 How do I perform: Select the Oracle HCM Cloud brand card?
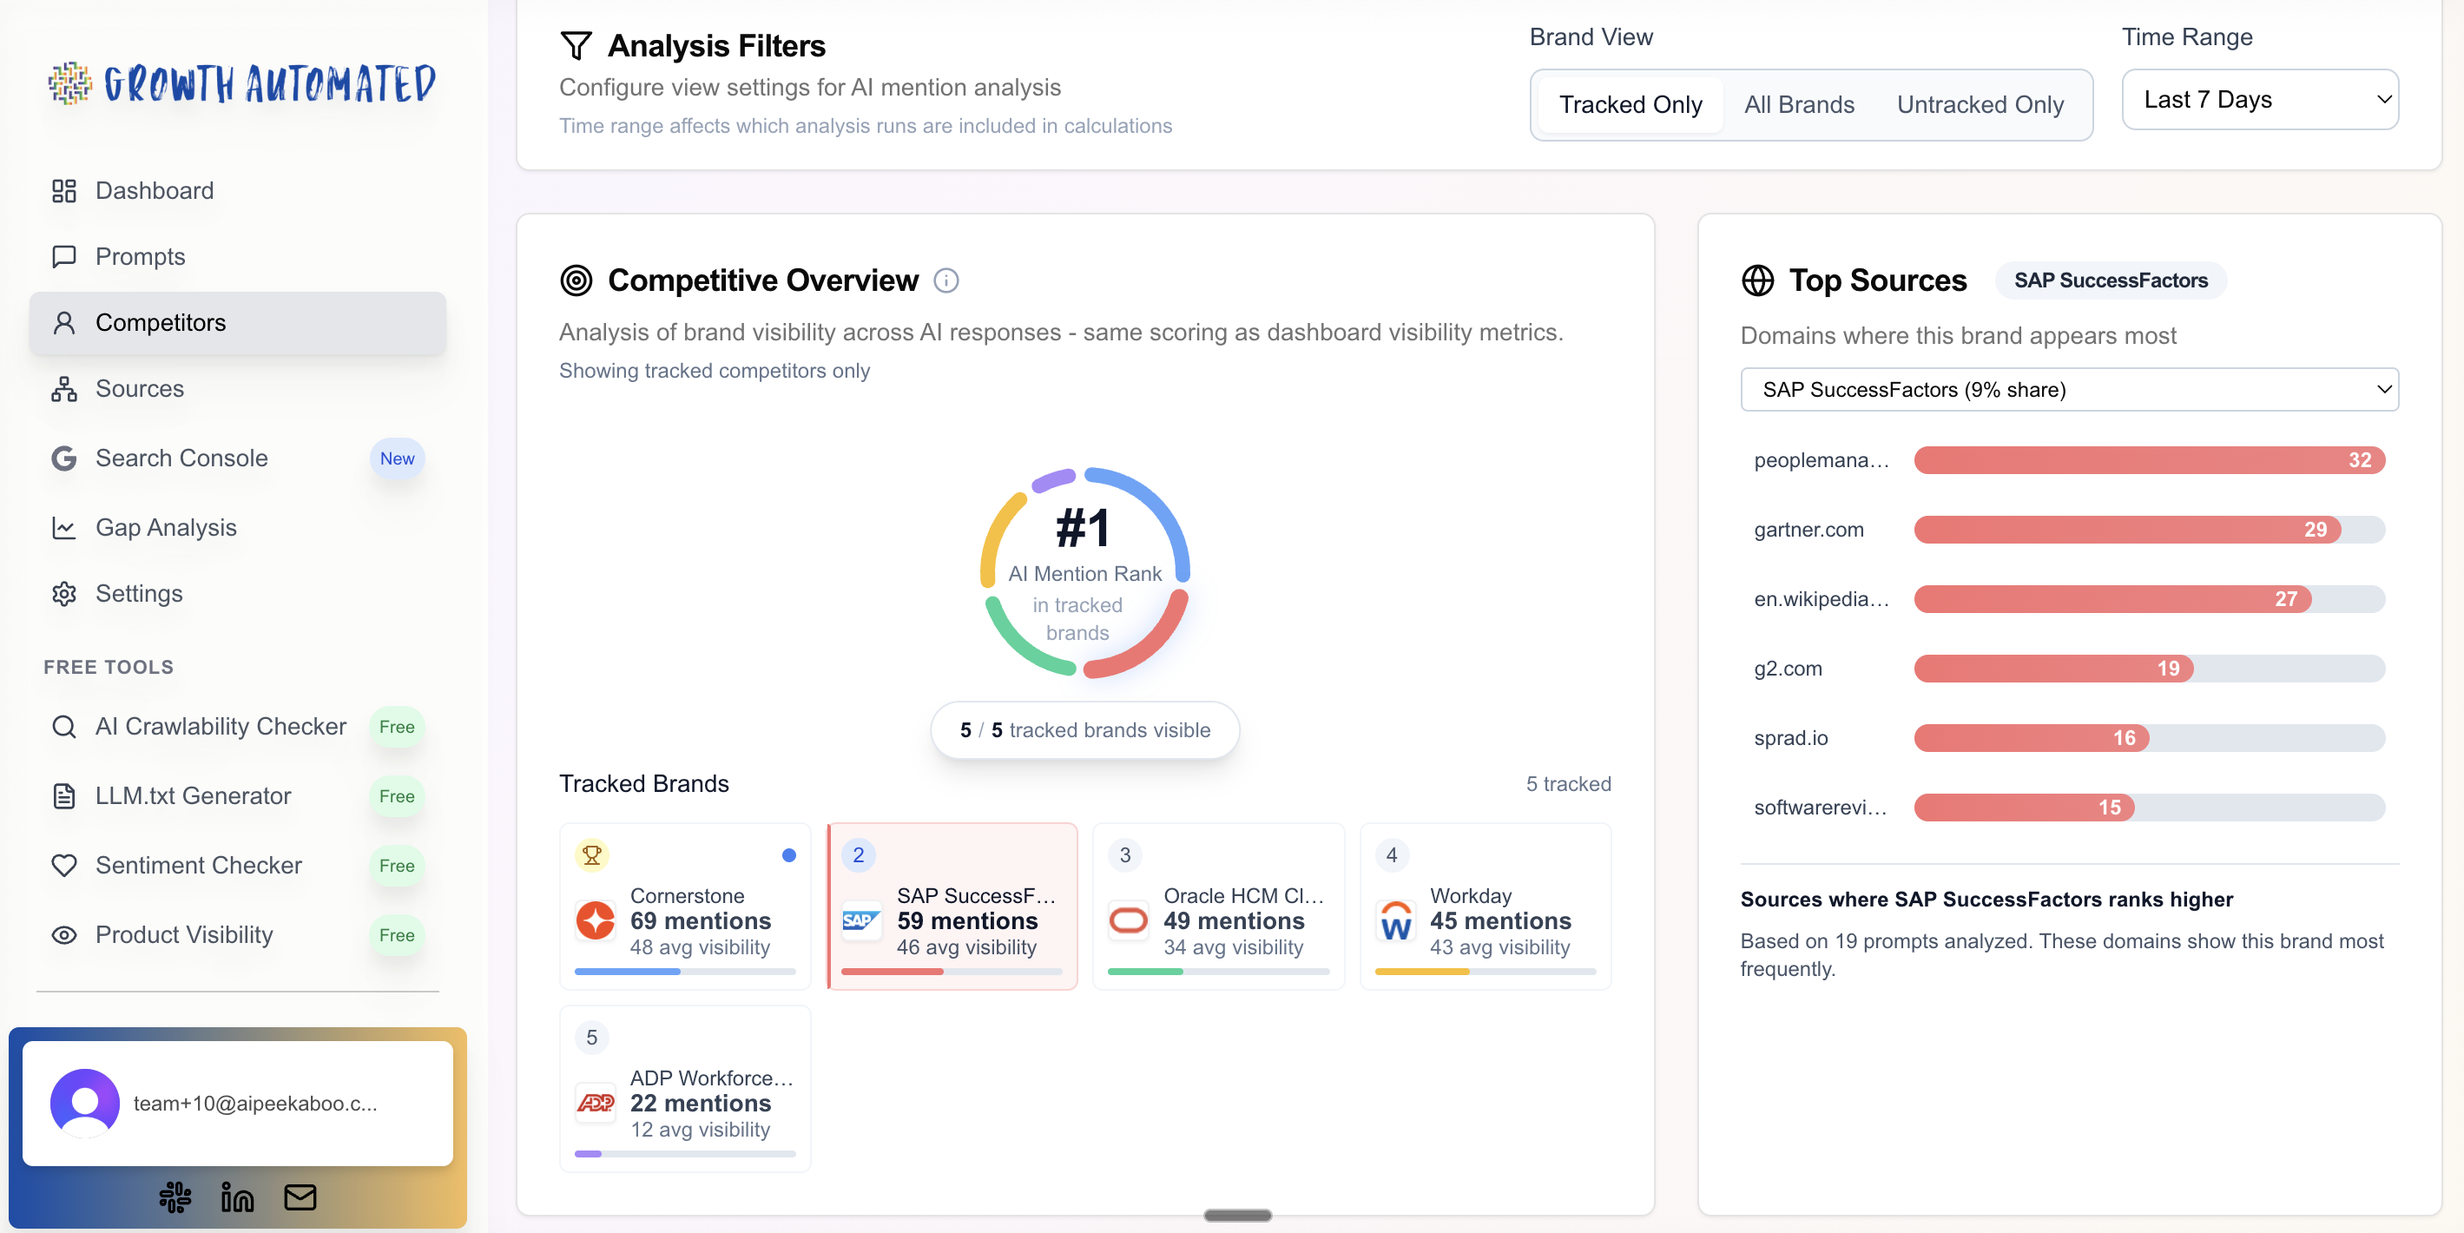tap(1217, 906)
